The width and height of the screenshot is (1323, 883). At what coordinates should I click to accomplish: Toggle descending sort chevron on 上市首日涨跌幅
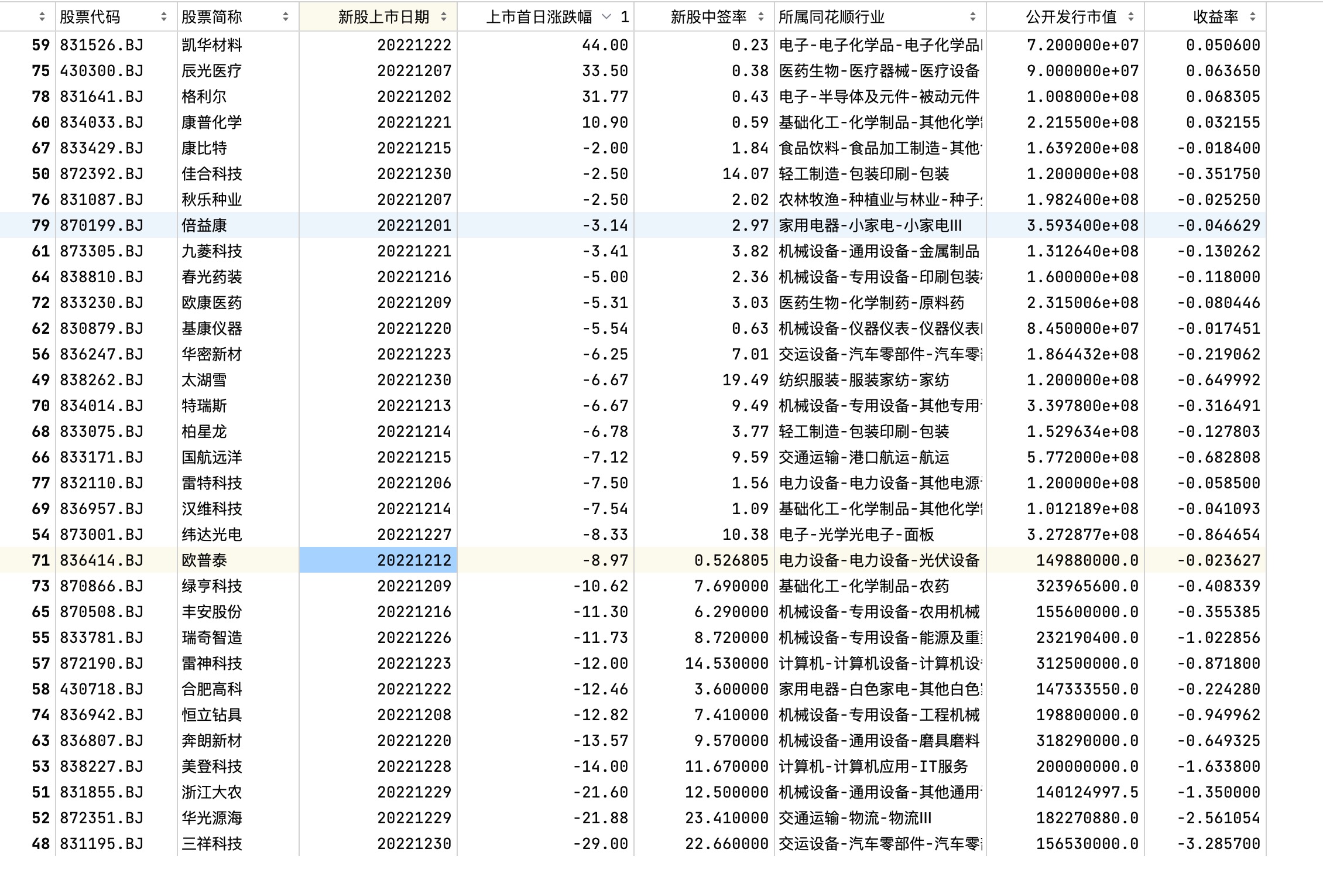(607, 17)
